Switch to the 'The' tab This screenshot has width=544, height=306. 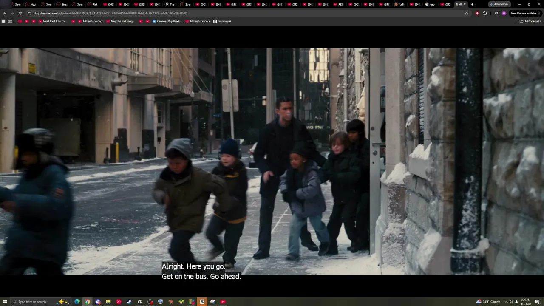pyautogui.click(x=170, y=4)
